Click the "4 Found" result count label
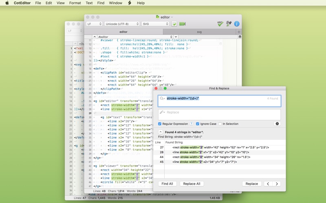The image size is (326, 203). click(x=272, y=98)
